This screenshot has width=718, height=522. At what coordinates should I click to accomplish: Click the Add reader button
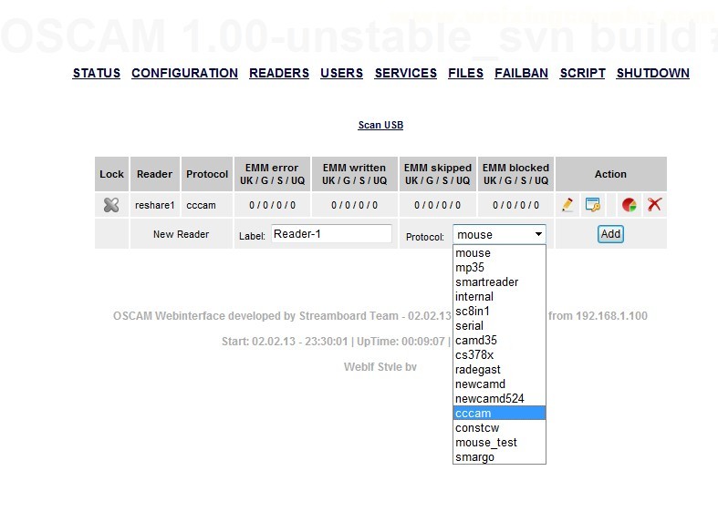click(610, 234)
